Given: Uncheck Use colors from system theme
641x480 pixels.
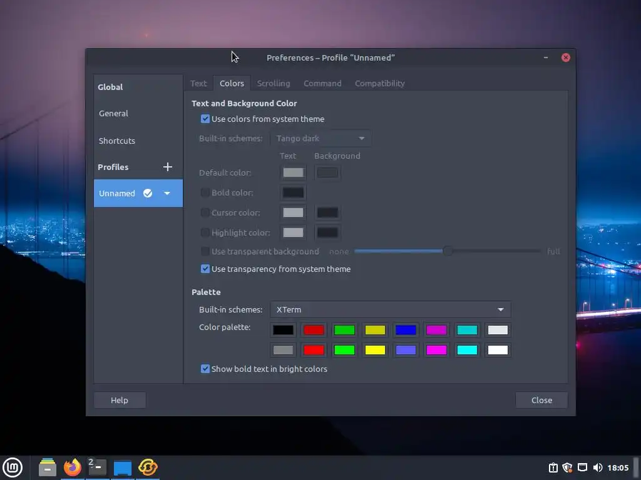Looking at the screenshot, I should 205,119.
